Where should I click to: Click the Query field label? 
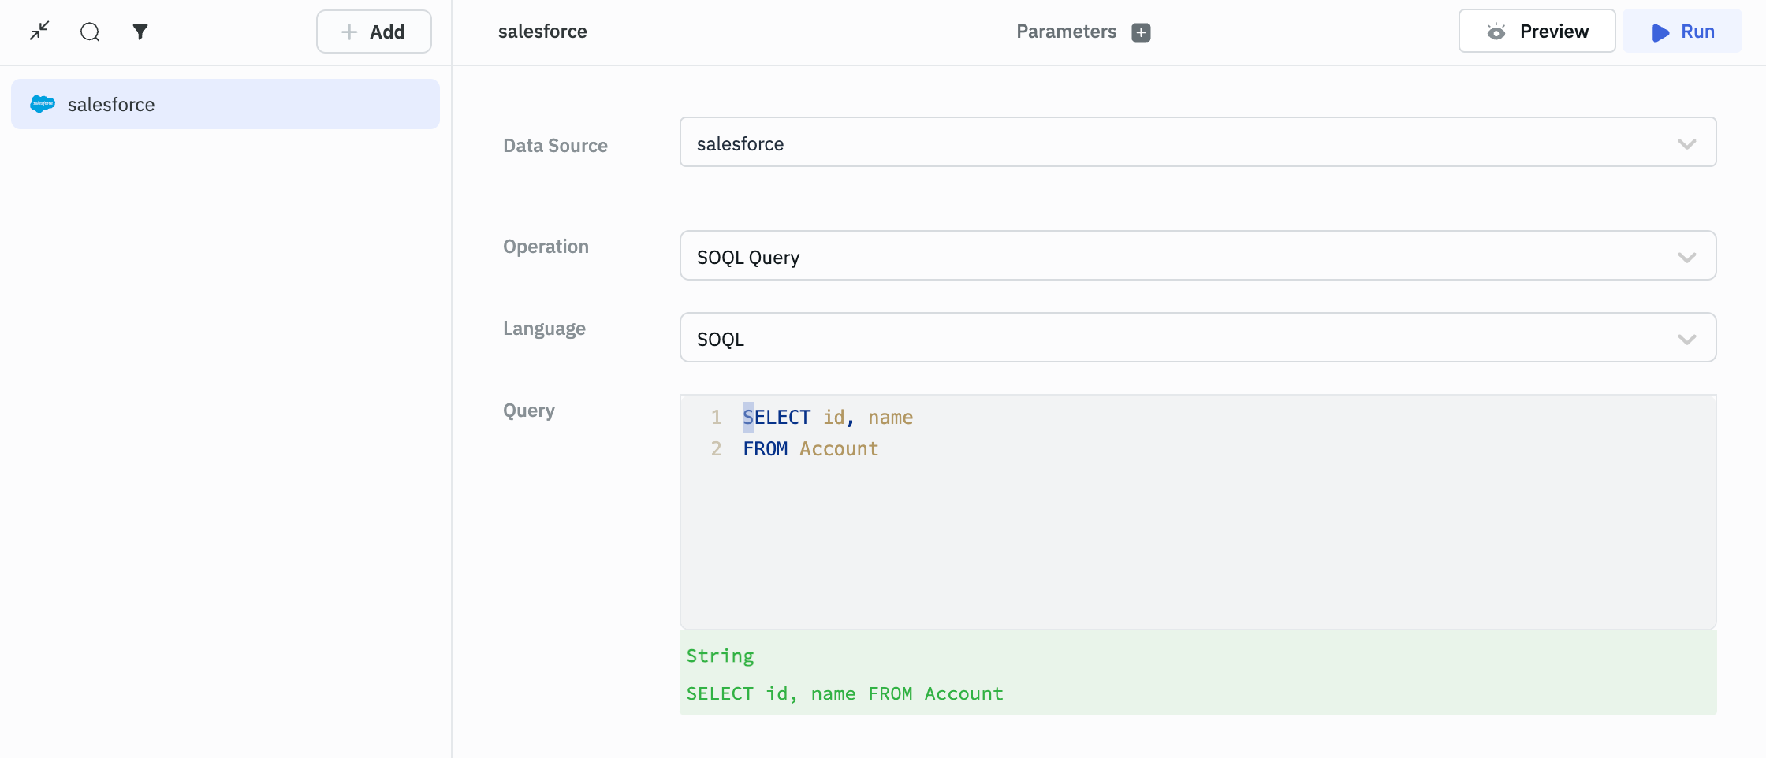tap(529, 411)
